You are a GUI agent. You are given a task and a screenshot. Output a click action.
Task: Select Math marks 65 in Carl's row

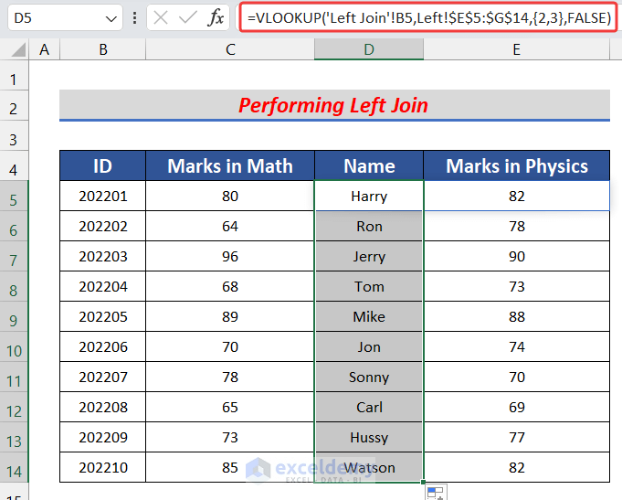click(x=230, y=407)
